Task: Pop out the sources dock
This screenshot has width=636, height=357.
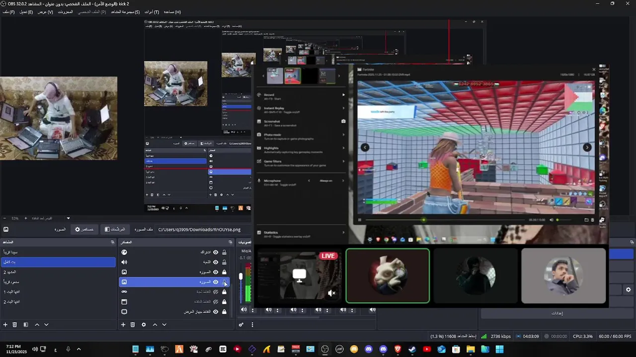Action: point(230,242)
